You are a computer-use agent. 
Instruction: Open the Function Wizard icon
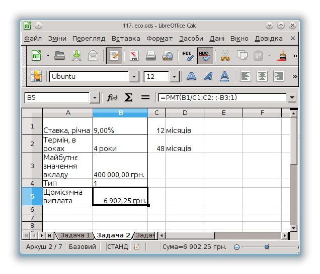(112, 97)
